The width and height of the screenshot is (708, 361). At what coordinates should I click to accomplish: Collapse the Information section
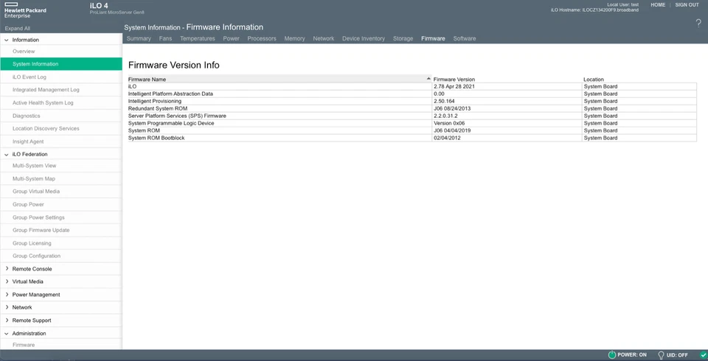point(7,41)
